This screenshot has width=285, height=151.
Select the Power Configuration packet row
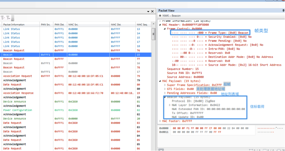(16, 110)
